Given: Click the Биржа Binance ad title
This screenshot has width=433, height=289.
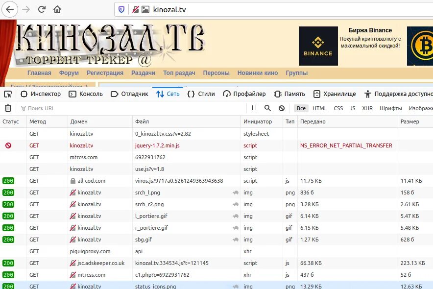Looking at the screenshot, I should pyautogui.click(x=370, y=30).
